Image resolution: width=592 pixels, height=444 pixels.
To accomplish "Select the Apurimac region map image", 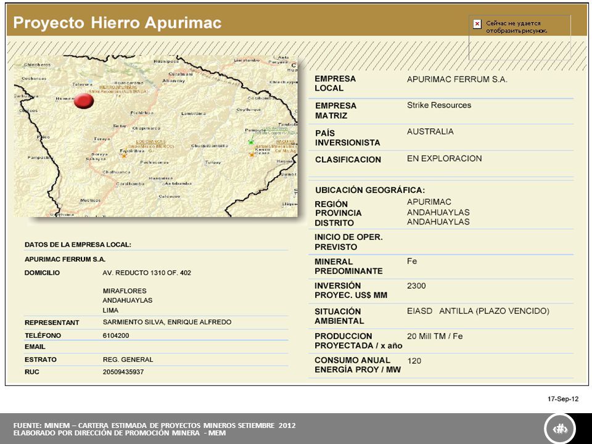I will click(x=155, y=136).
